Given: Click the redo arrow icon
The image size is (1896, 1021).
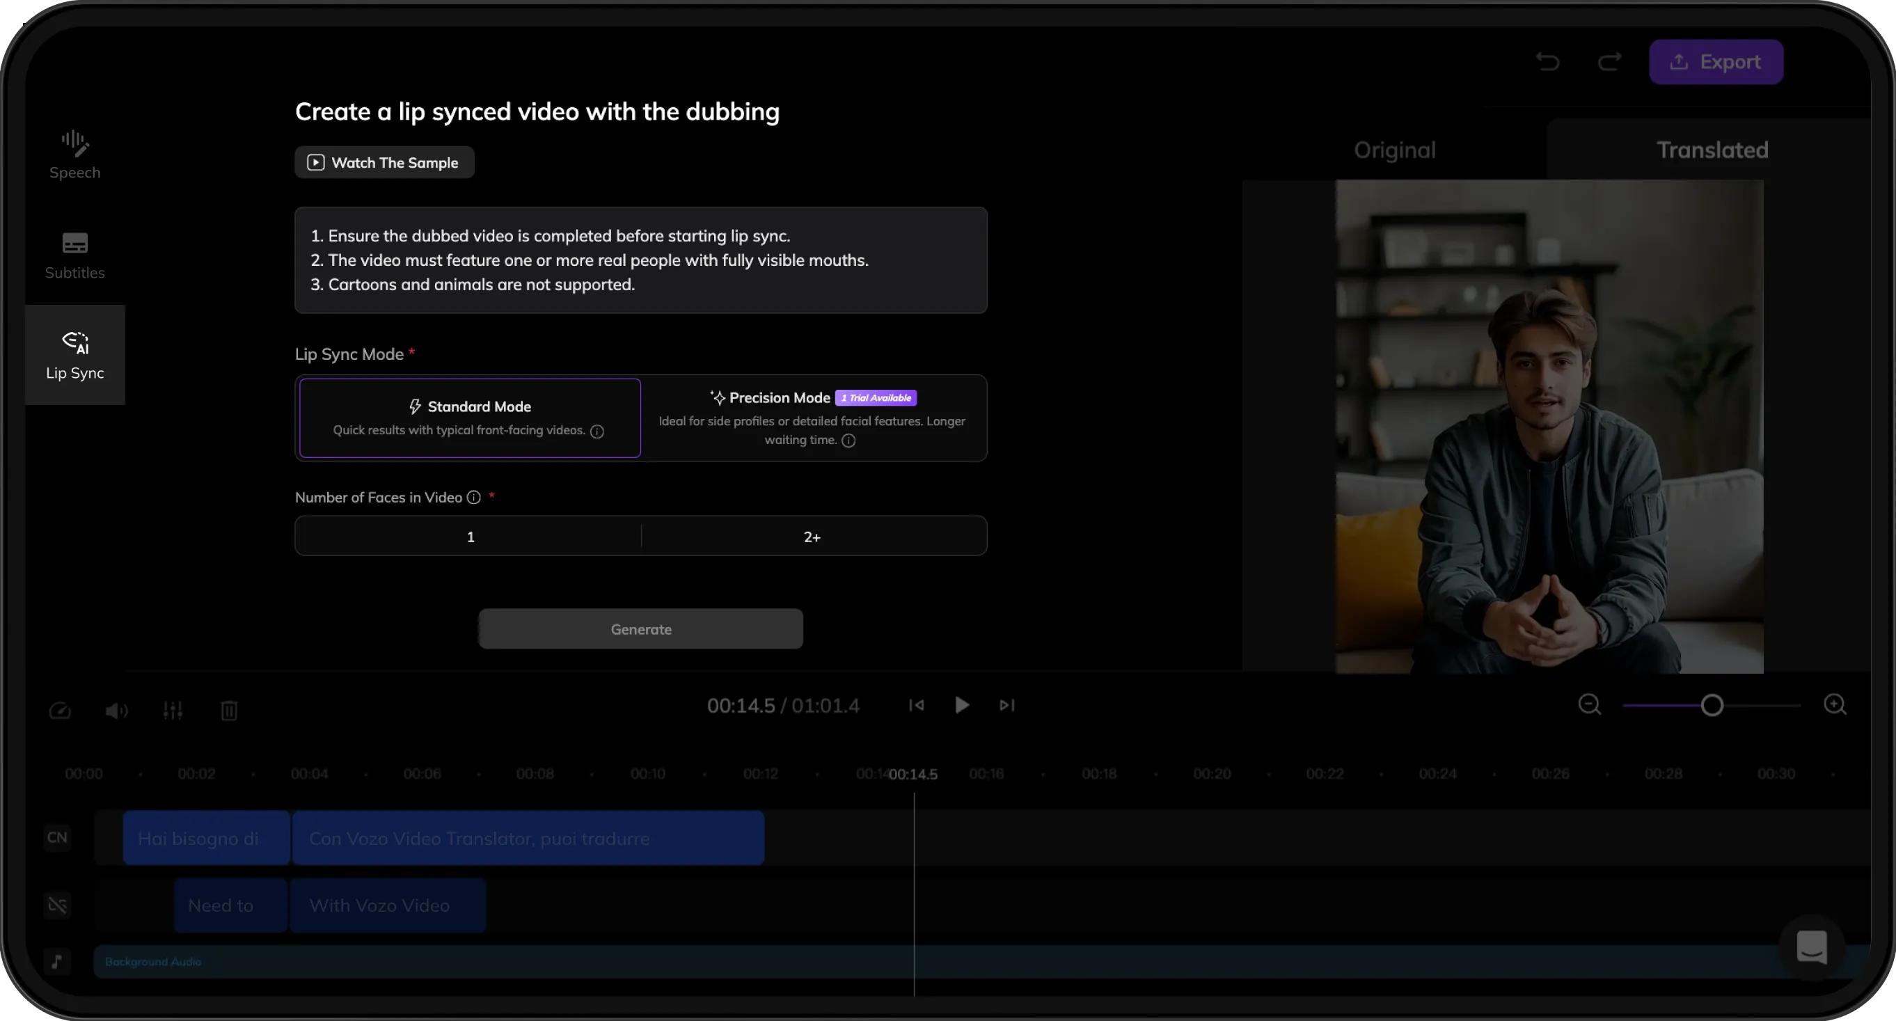Looking at the screenshot, I should pyautogui.click(x=1610, y=62).
